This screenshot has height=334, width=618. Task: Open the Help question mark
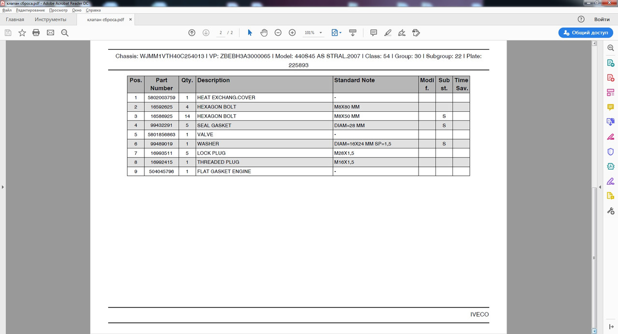click(x=581, y=19)
